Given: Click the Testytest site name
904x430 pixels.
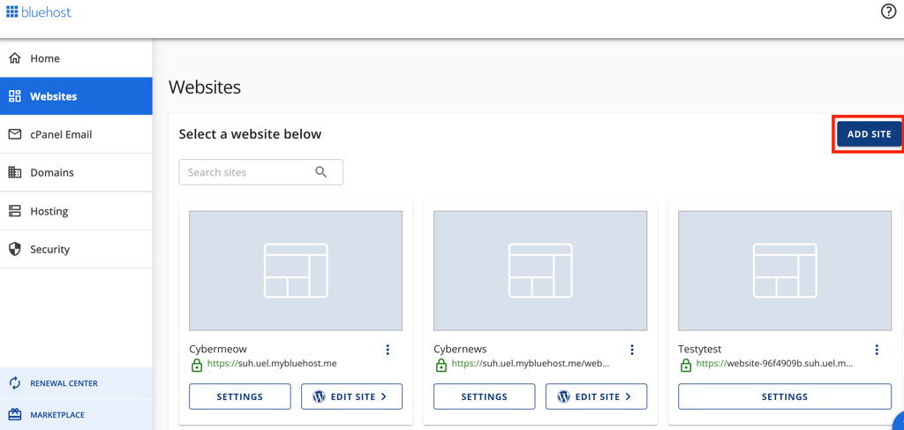Looking at the screenshot, I should point(700,350).
